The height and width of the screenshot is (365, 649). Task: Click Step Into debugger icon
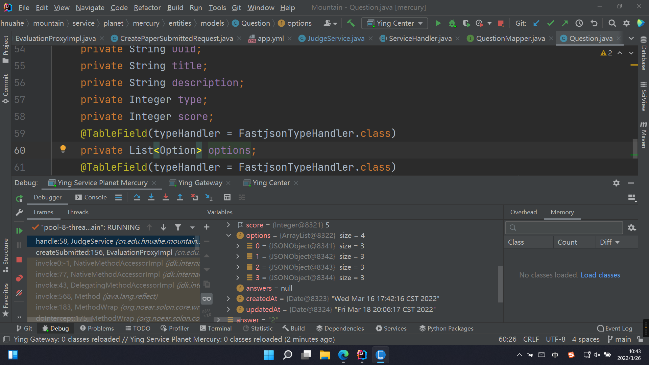[151, 197]
